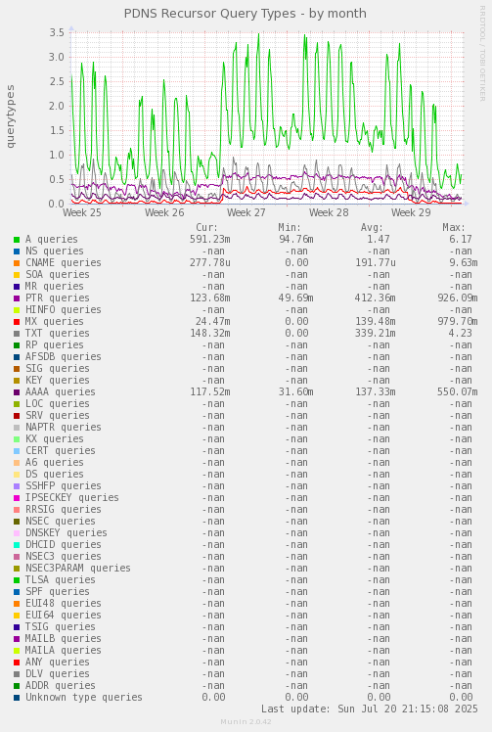Click the gray TXT queries color swatch
492x732 pixels.
(x=17, y=334)
